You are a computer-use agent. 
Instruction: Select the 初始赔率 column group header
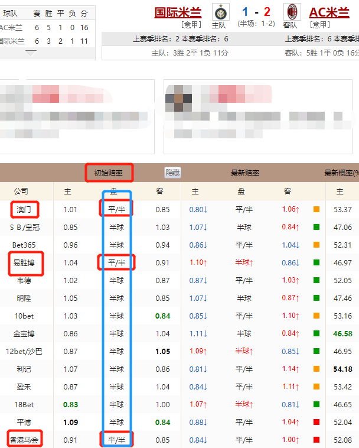click(x=109, y=173)
